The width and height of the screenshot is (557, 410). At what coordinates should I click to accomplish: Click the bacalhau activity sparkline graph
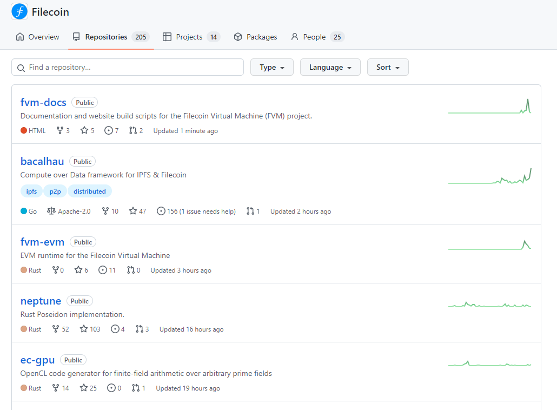point(489,176)
